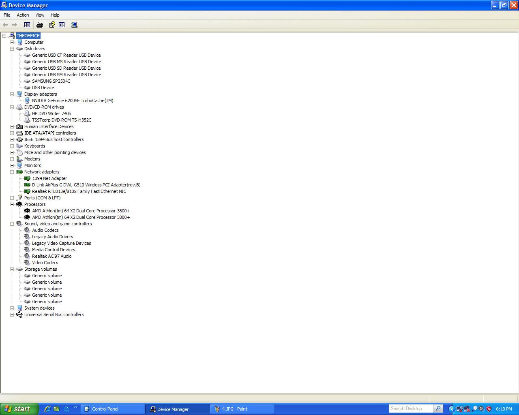Select Generic USB CF Reader USB Device
Image resolution: width=519 pixels, height=415 pixels.
click(66, 55)
